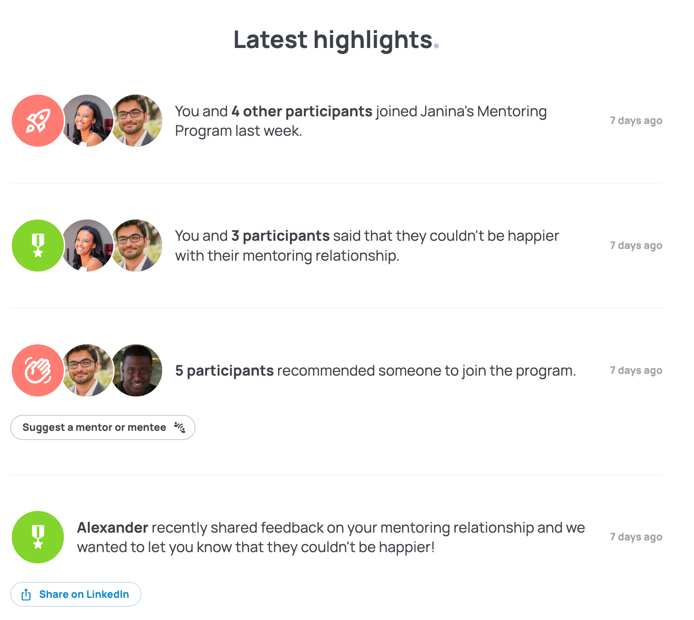This screenshot has width=694, height=620.
Task: Open glasses man's avatar in recommended highlight
Action: coord(87,370)
